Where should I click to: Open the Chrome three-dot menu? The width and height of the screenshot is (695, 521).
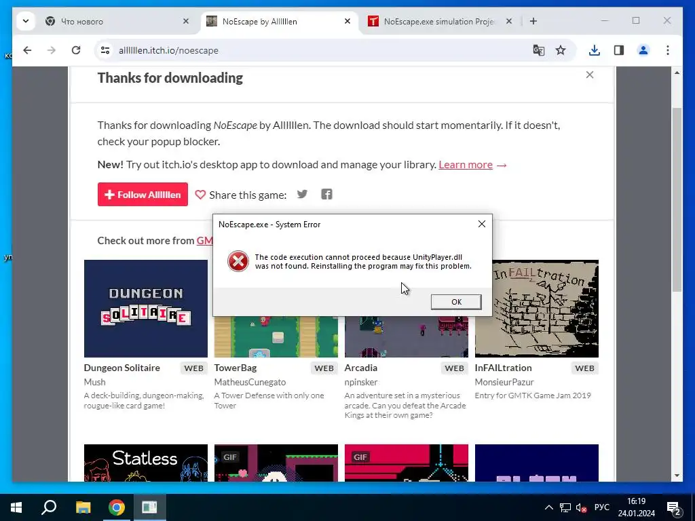pos(668,50)
